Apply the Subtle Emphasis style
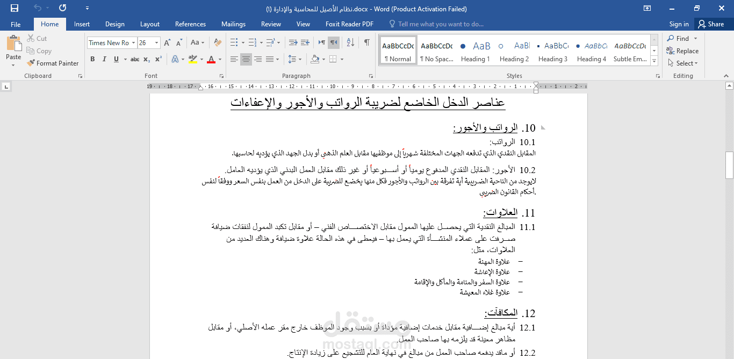The width and height of the screenshot is (734, 359). coord(630,51)
